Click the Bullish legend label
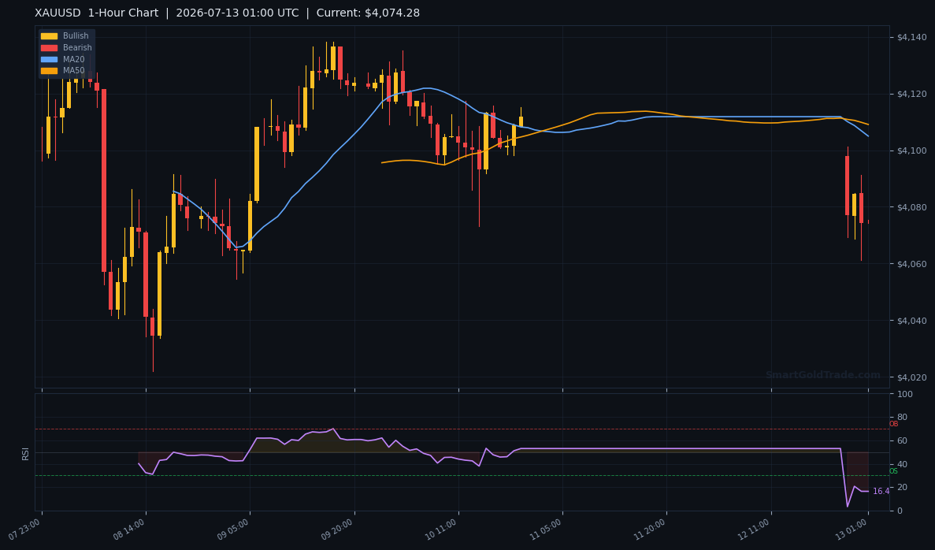935x550 pixels. tap(76, 36)
